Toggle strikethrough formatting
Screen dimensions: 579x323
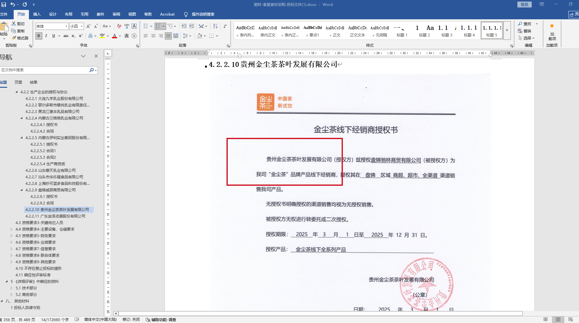(66, 36)
